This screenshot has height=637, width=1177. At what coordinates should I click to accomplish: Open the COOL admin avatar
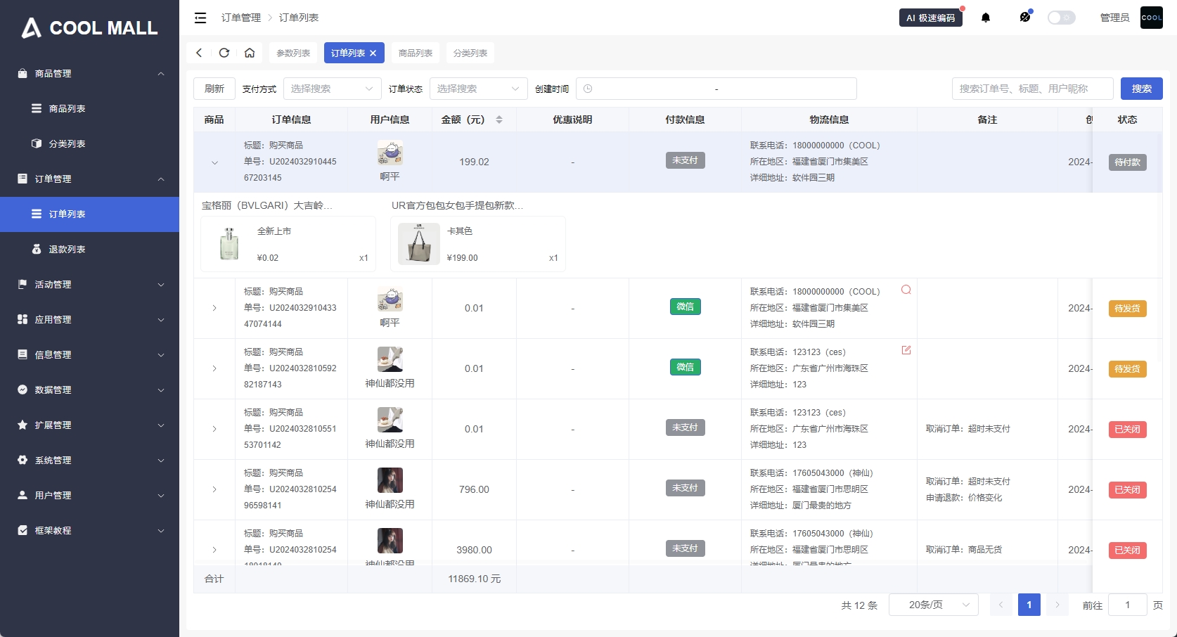(1152, 18)
